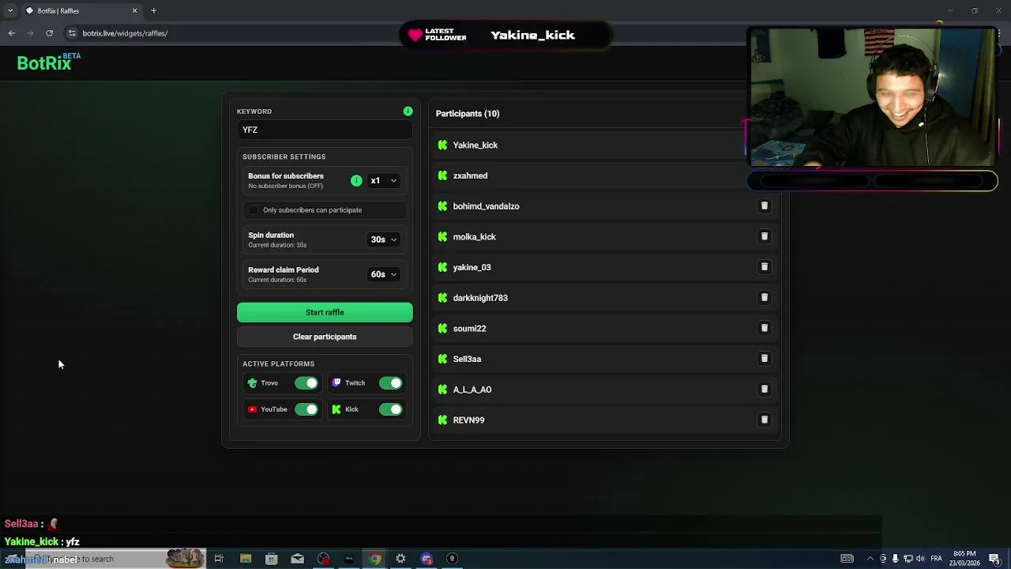This screenshot has width=1011, height=569.
Task: Click the Clear participants button
Action: 325,337
